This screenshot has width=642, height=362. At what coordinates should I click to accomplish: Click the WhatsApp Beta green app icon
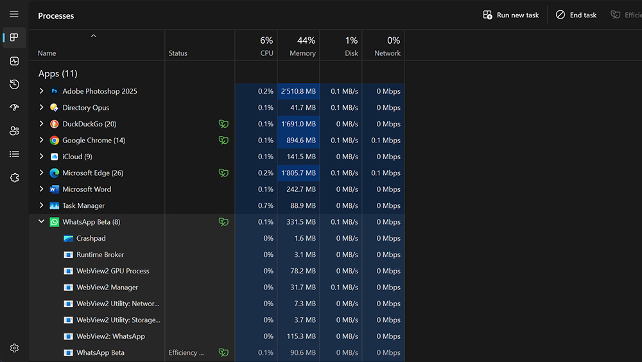pos(54,222)
